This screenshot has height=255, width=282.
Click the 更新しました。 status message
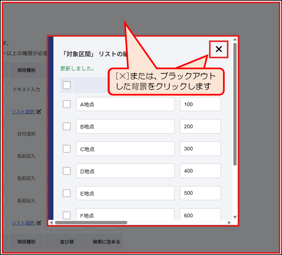(x=77, y=69)
